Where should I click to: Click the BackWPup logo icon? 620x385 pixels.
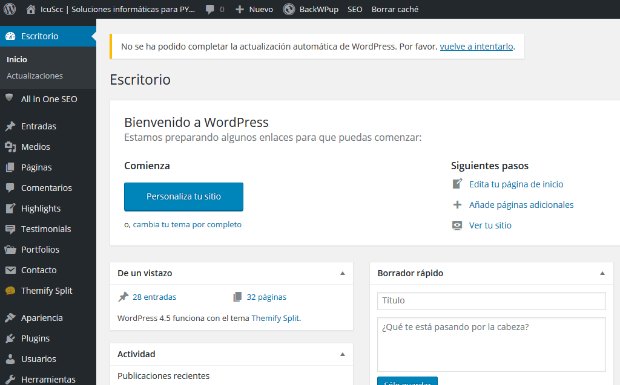pyautogui.click(x=289, y=9)
